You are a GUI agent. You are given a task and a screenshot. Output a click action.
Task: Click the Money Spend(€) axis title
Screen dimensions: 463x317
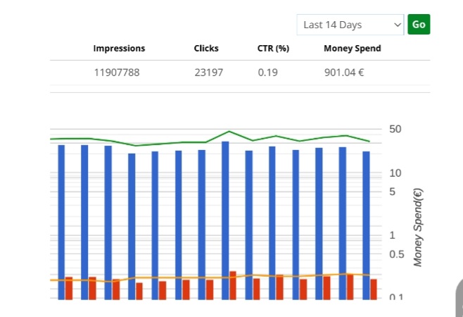[x=418, y=227]
